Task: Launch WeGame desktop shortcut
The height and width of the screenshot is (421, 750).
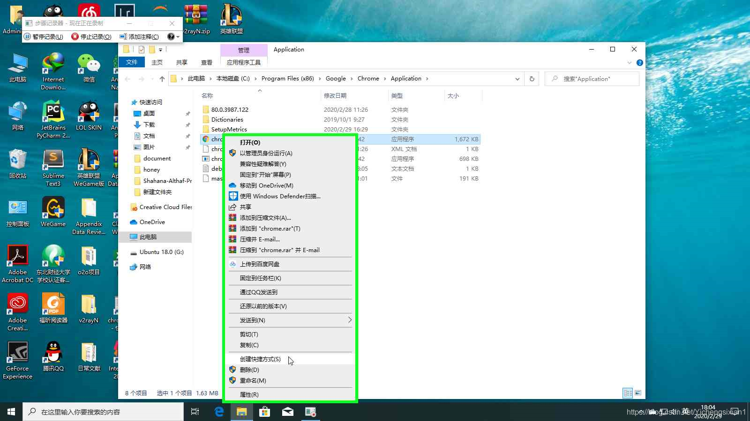Action: pyautogui.click(x=53, y=212)
